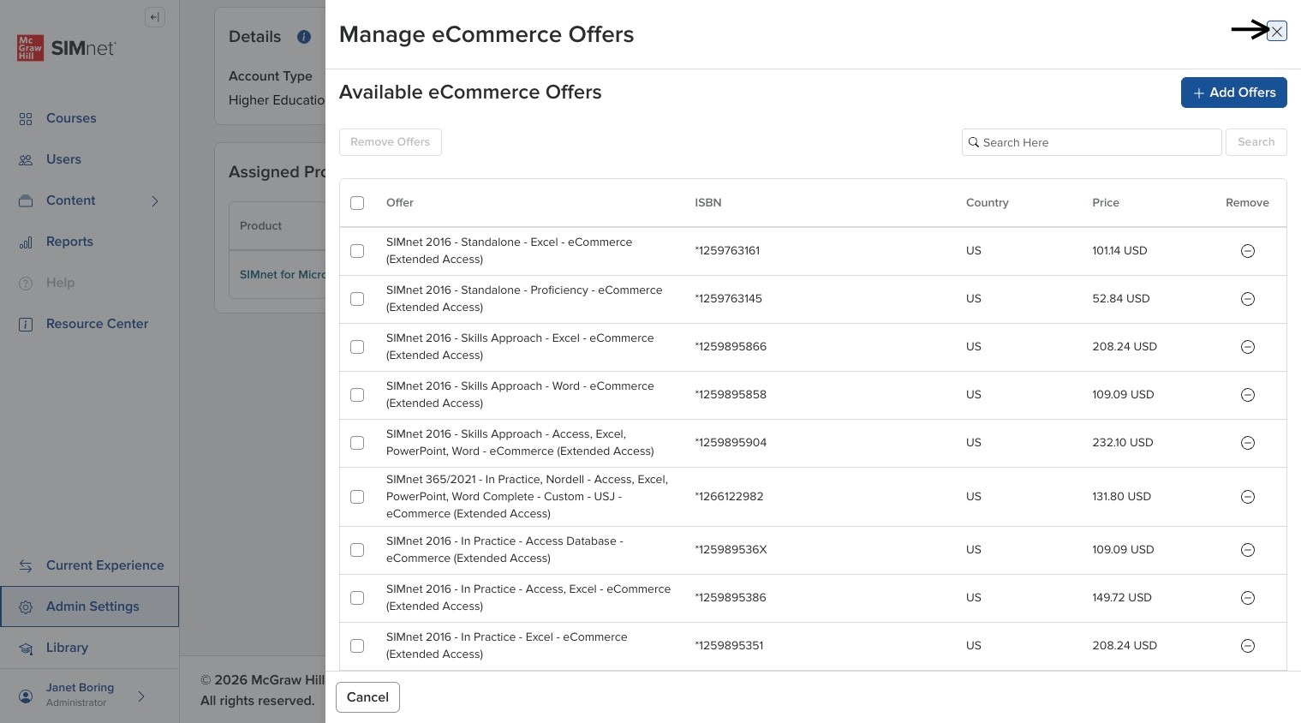This screenshot has width=1301, height=723.
Task: Click the Offer column header
Action: point(399,203)
